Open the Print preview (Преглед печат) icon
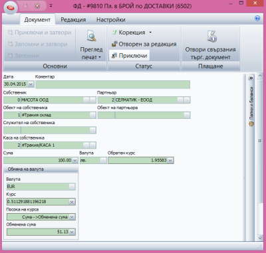 pos(91,36)
